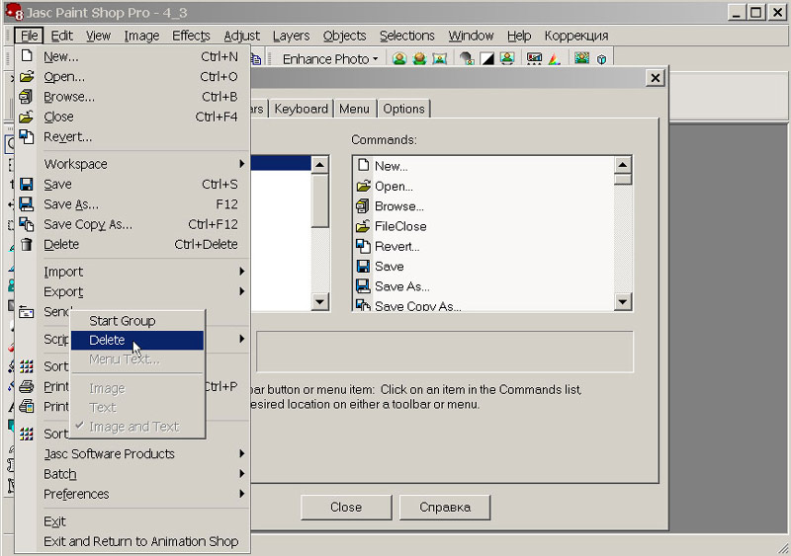The height and width of the screenshot is (556, 791).
Task: Click the Revert icon in Commands list
Action: (363, 246)
